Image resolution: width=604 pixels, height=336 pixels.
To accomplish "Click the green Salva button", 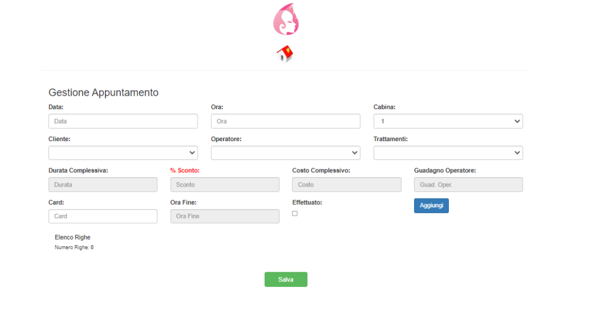I will 285,279.
